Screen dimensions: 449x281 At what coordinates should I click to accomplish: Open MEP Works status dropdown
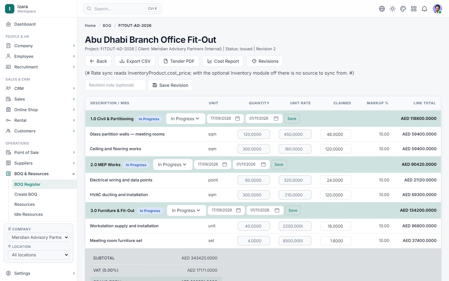tap(173, 165)
